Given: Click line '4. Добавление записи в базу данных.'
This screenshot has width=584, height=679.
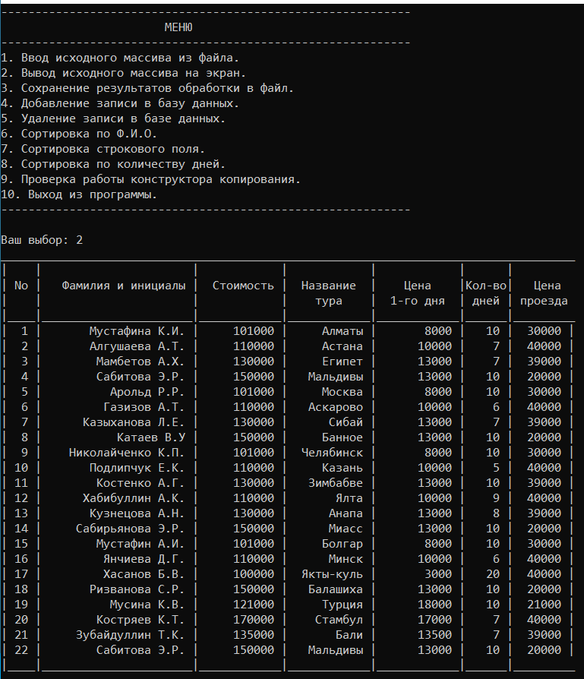Looking at the screenshot, I should pyautogui.click(x=120, y=103).
